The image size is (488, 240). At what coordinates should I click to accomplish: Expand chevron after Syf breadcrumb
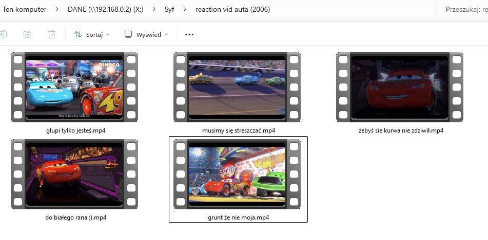(x=185, y=9)
